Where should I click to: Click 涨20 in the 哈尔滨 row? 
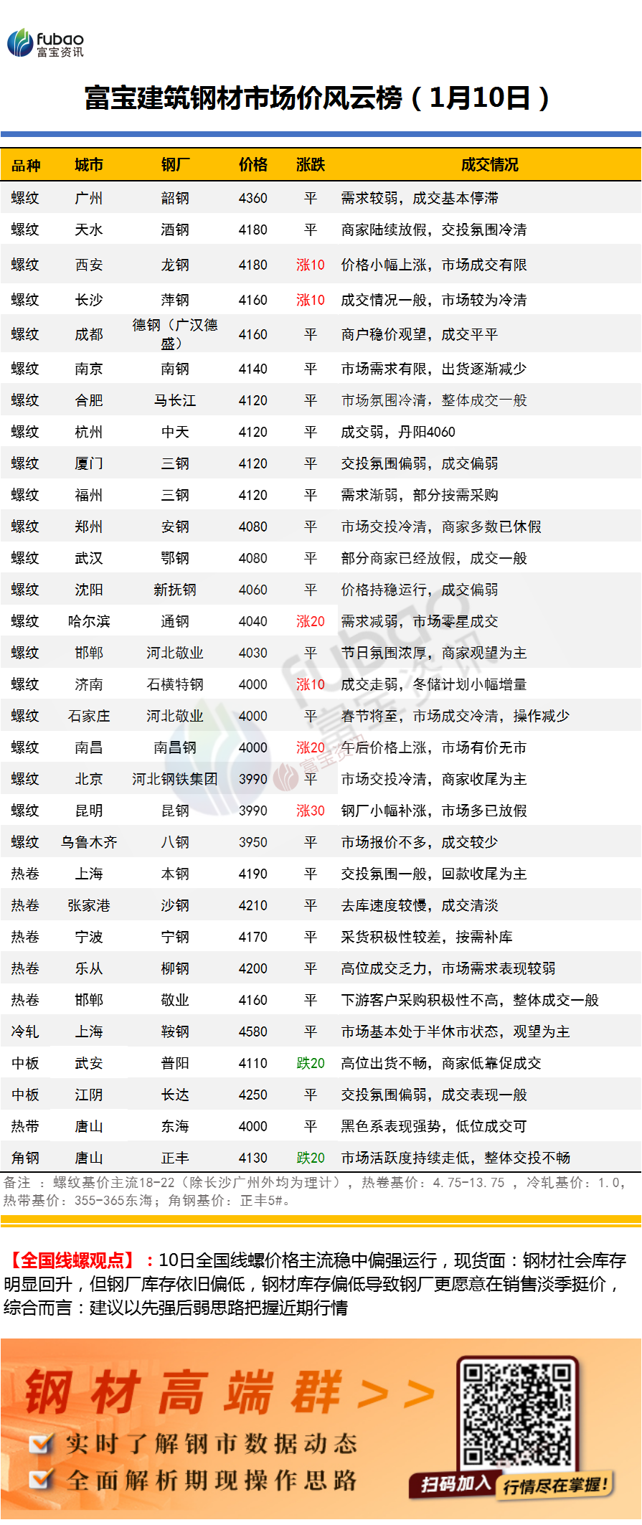tap(310, 621)
